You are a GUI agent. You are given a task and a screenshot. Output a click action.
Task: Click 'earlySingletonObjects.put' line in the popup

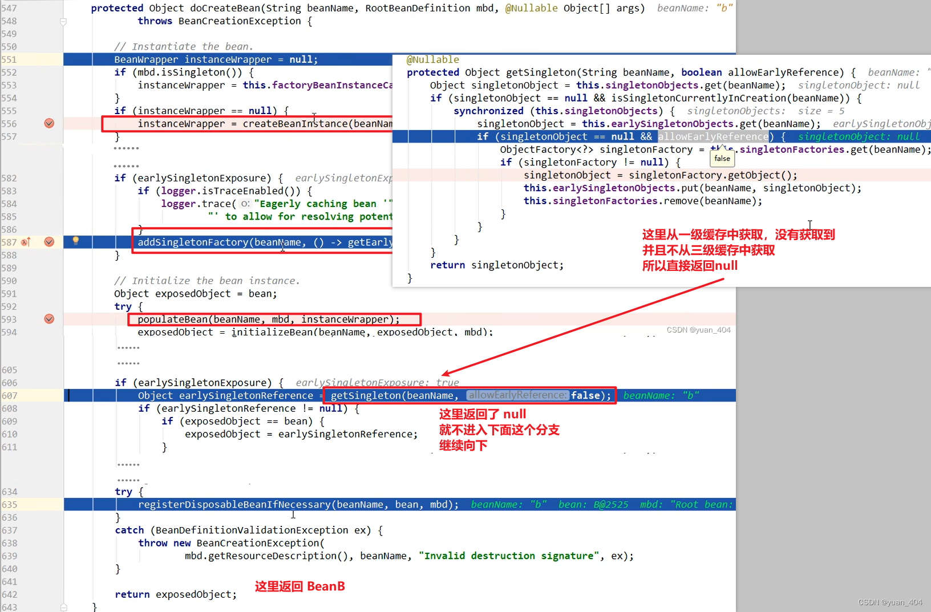coord(693,188)
